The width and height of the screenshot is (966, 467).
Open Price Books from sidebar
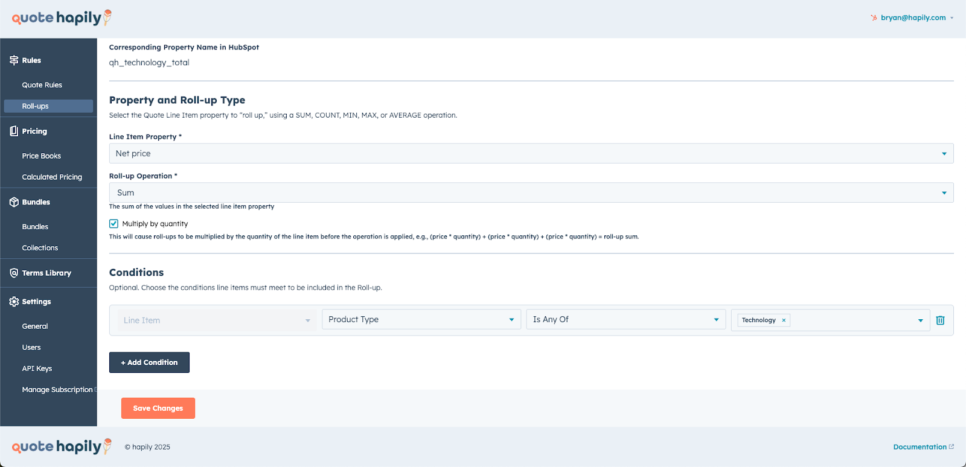tap(42, 156)
